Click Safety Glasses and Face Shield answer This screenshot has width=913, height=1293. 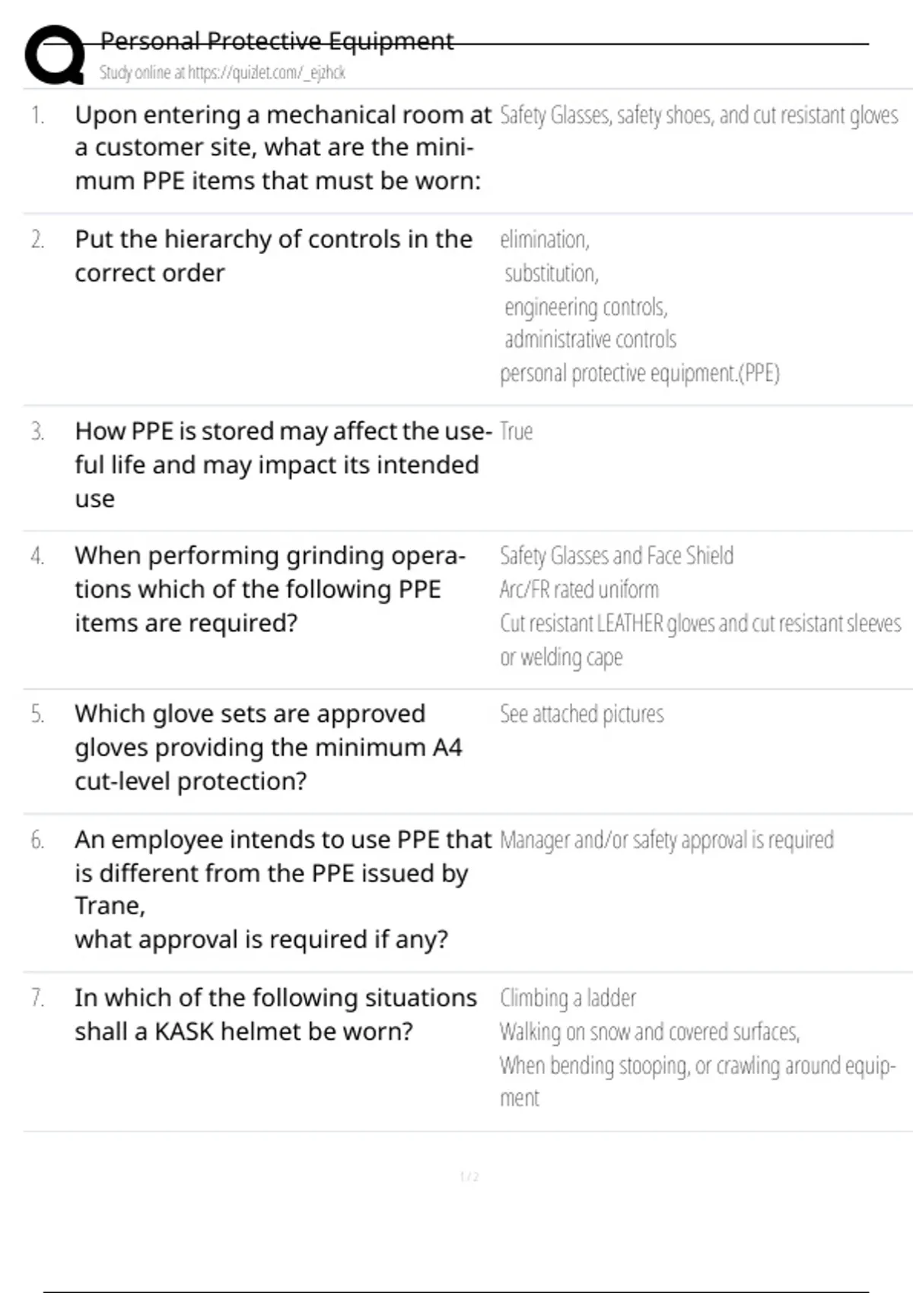point(616,556)
